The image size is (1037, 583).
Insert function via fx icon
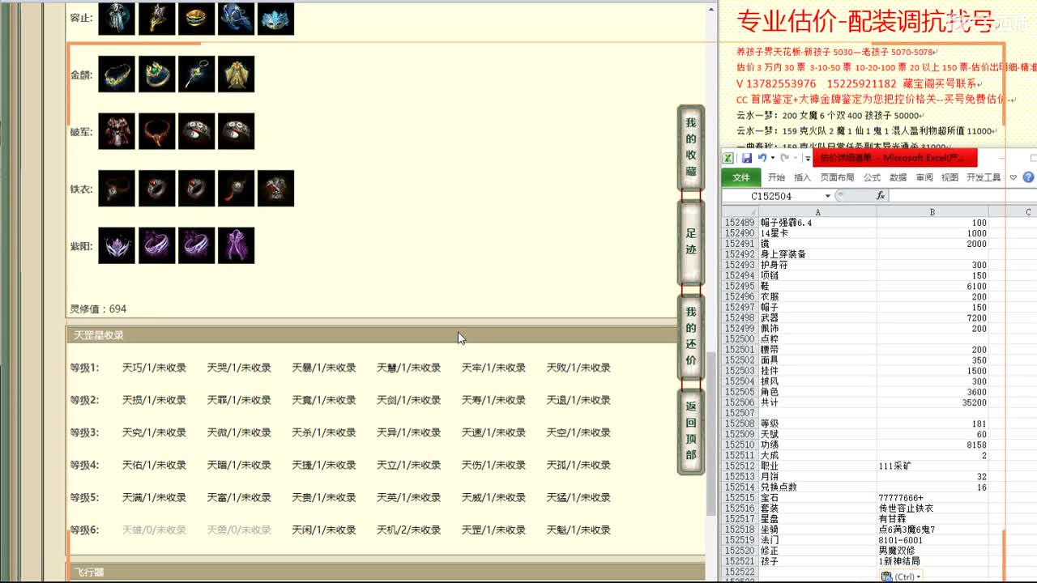pos(881,196)
